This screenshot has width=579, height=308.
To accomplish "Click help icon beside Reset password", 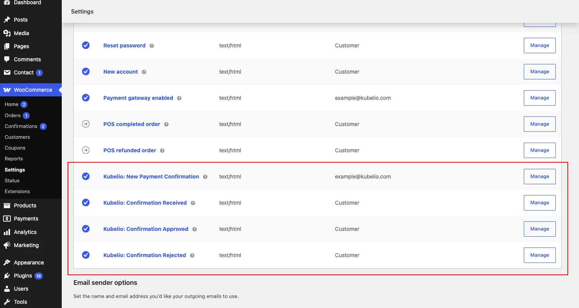I will [x=152, y=45].
